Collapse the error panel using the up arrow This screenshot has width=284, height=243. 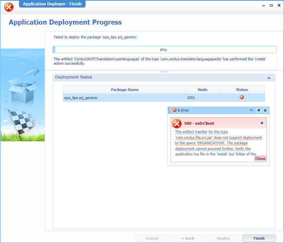[x=251, y=110]
